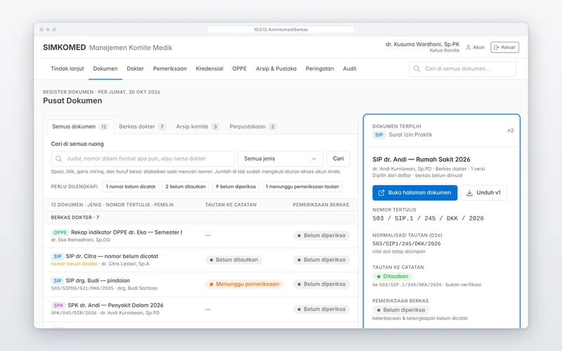This screenshot has width=562, height=351.
Task: Click the SIP badge in the selected document panel
Action: [379, 135]
